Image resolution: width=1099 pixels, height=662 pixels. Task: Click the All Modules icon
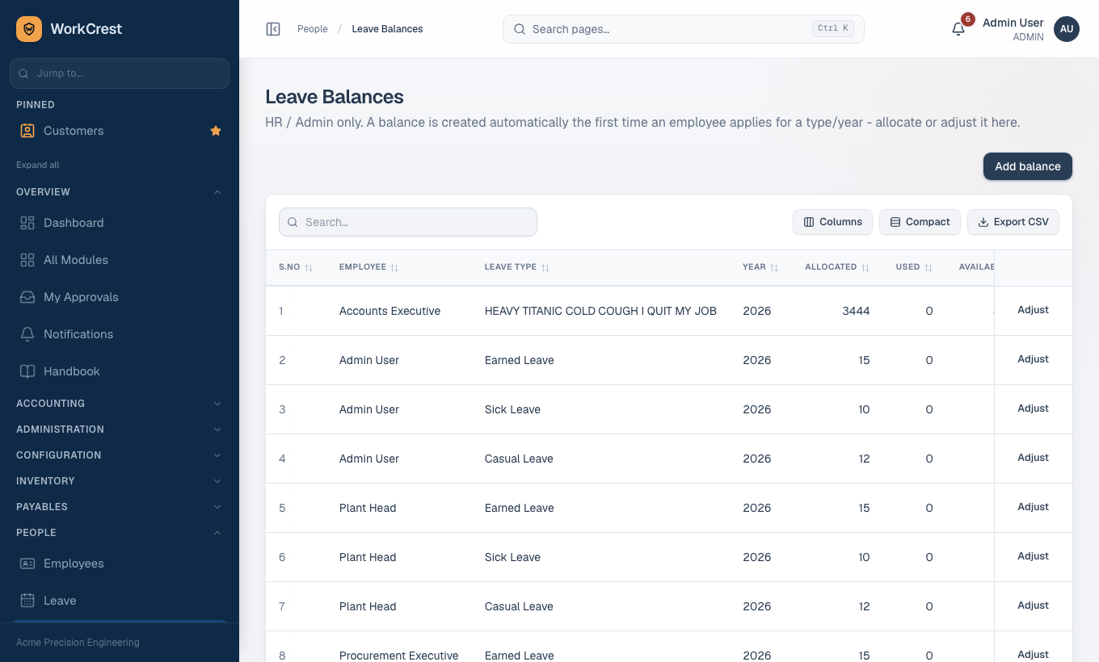(x=27, y=260)
